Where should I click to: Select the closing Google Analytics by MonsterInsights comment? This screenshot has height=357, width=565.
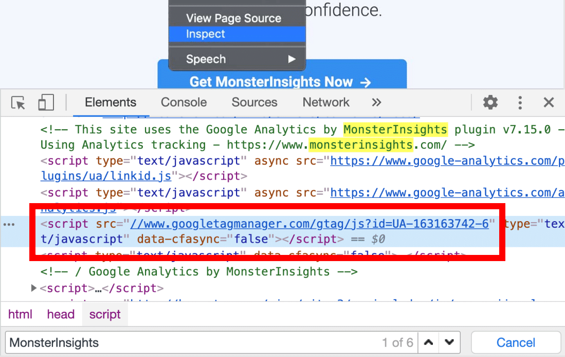199,272
